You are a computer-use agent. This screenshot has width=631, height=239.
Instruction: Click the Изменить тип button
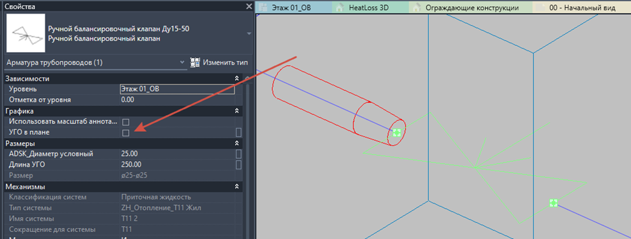220,63
